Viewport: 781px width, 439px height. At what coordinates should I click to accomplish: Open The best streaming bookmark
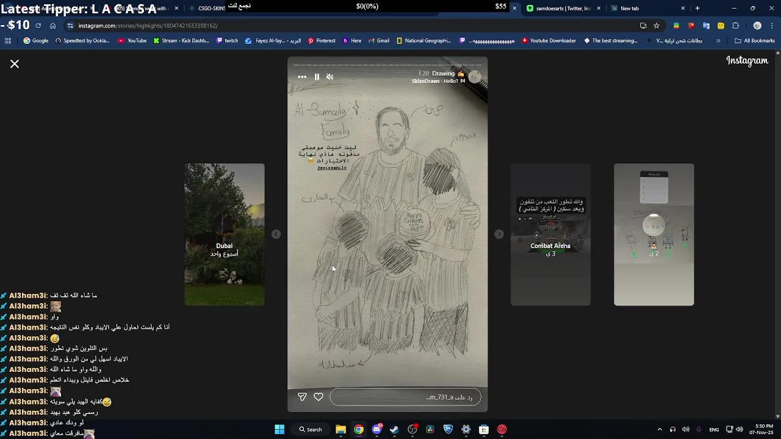click(x=611, y=41)
